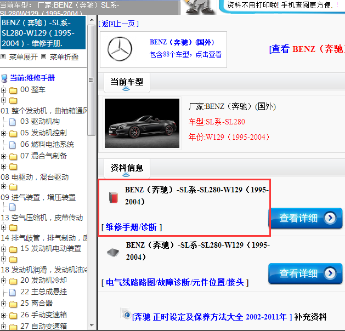
Task: Open the 当前:维修手册 root item
Action: (32, 78)
